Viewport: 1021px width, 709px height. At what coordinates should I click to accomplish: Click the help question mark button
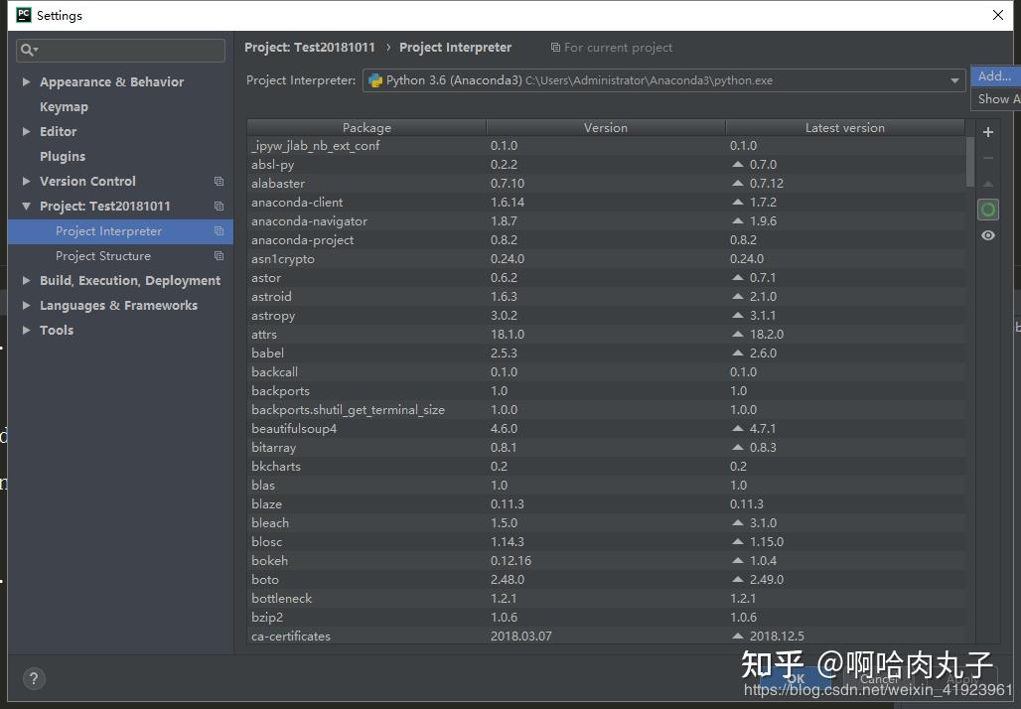34,679
